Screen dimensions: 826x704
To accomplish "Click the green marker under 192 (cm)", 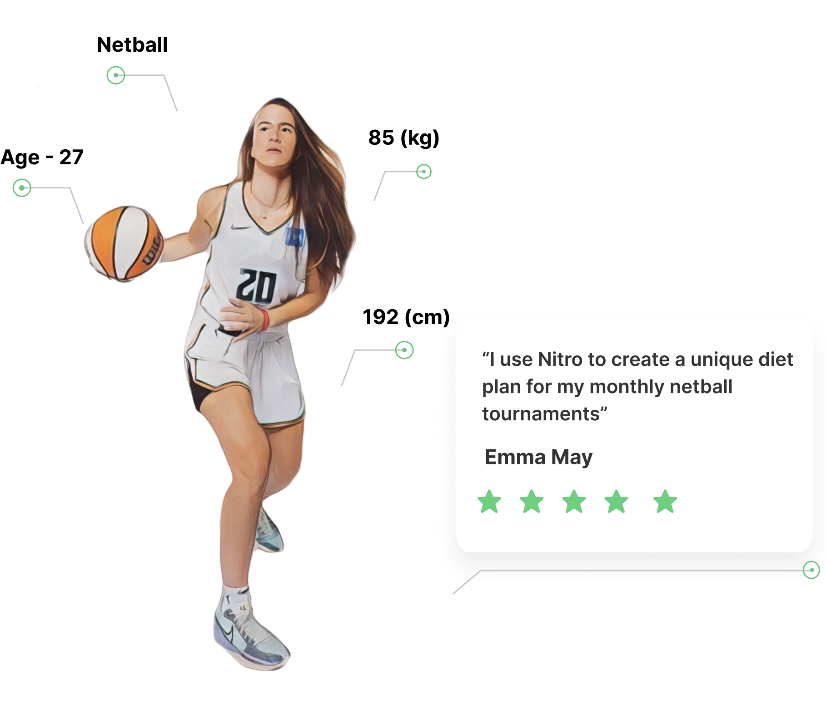I will (x=404, y=350).
